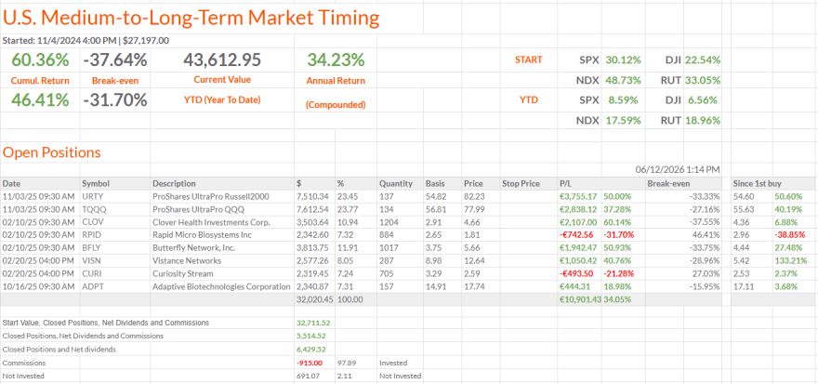Click the NDX 48.73% since-start value

tap(623, 80)
